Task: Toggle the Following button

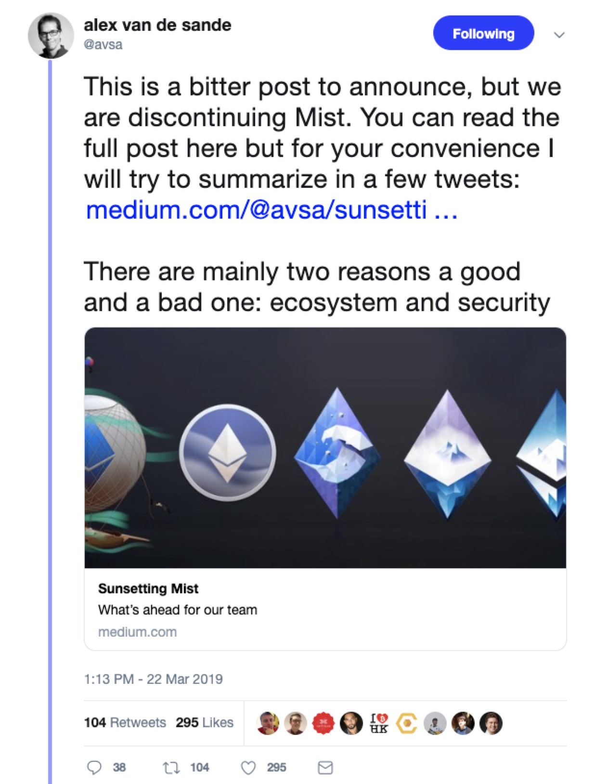Action: 483,33
